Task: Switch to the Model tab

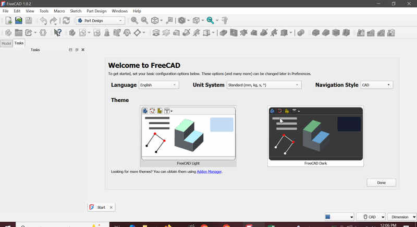Action: tap(6, 43)
